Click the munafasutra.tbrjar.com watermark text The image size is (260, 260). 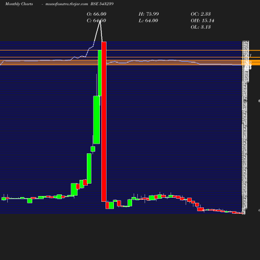pos(67,4)
